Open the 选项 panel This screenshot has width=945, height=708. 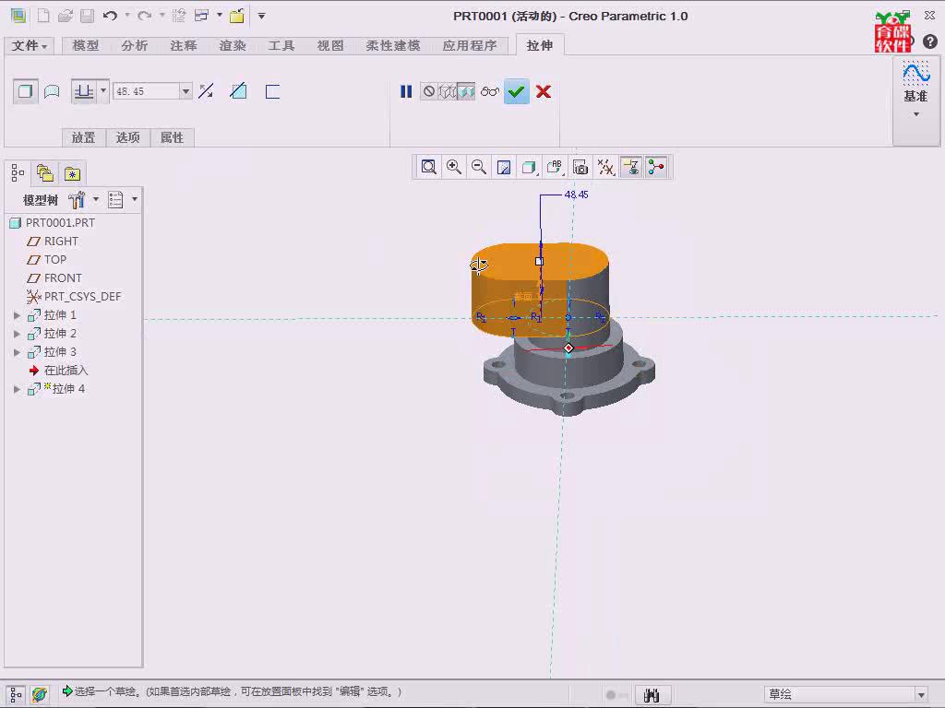(x=127, y=137)
